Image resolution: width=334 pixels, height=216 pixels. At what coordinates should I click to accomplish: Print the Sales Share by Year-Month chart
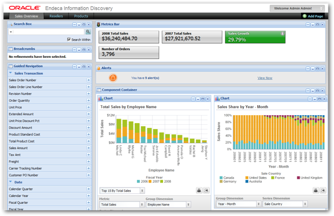pos(316,190)
